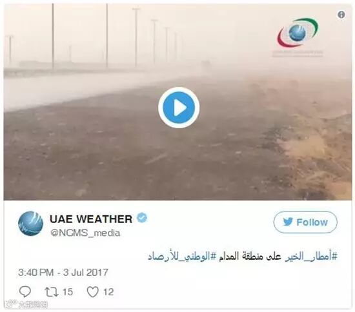355x312 pixels.
Task: Reply to the tweet with the speech bubble icon
Action: pyautogui.click(x=25, y=291)
